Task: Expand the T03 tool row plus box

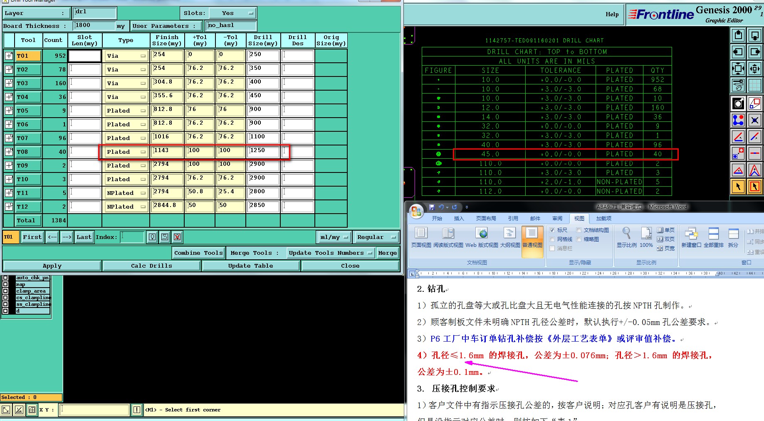Action: pyautogui.click(x=9, y=83)
